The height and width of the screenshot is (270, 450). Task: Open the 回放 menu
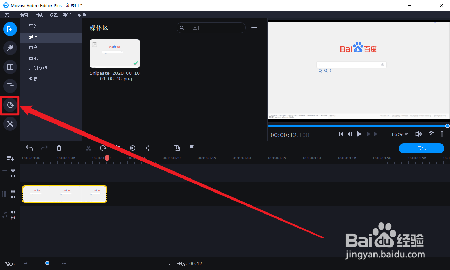(39, 15)
